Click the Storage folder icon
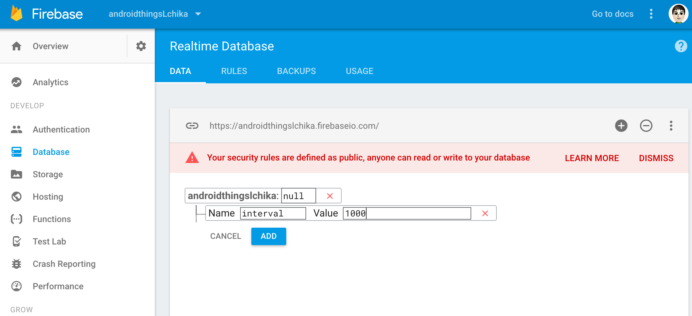 click(x=17, y=174)
